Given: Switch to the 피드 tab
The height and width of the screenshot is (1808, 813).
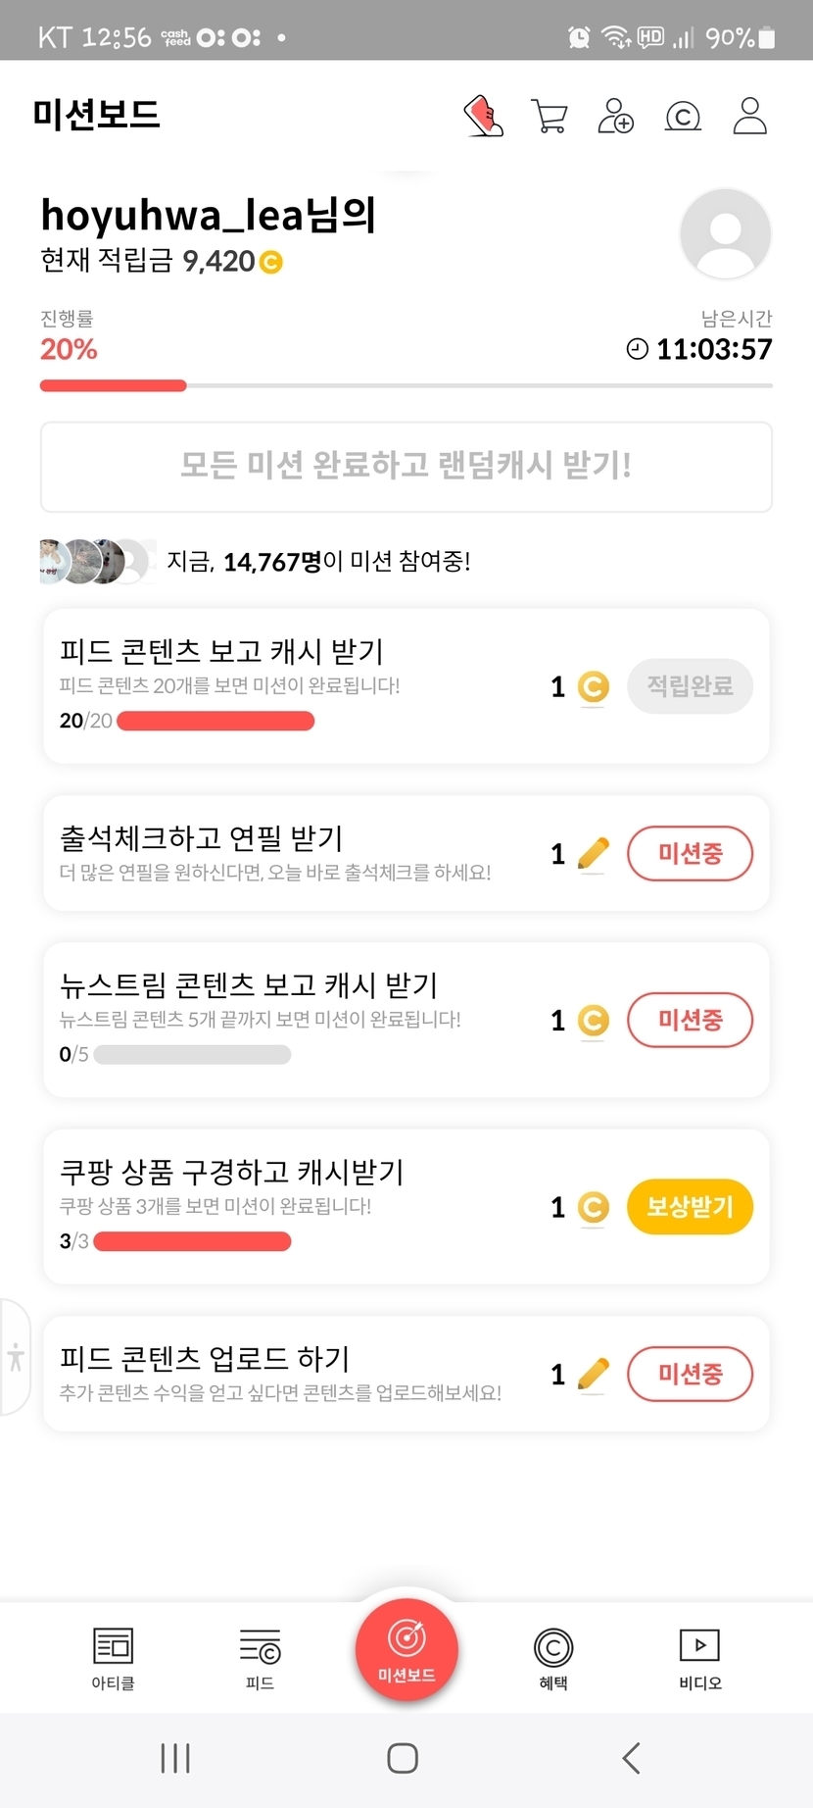Looking at the screenshot, I should pos(260,1658).
